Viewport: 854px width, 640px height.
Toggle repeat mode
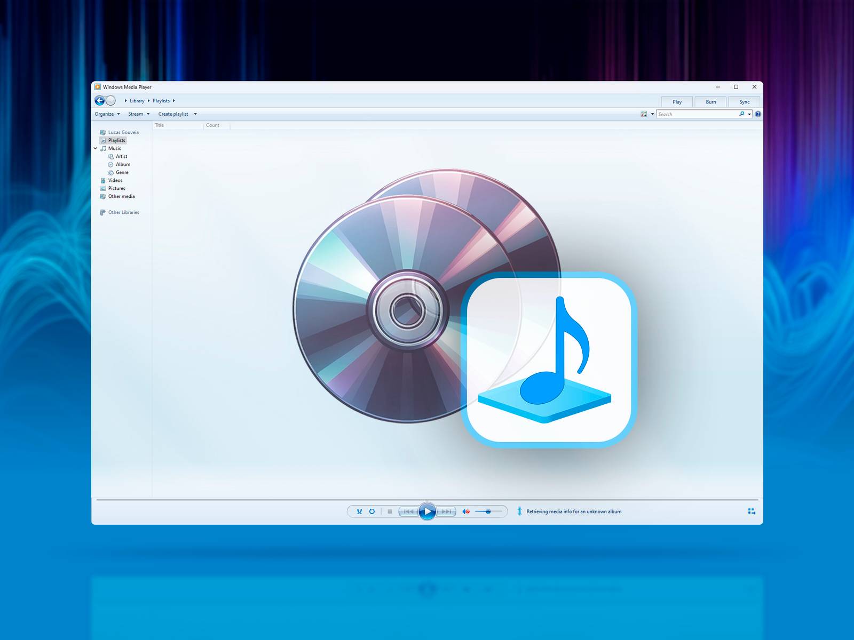coord(372,511)
